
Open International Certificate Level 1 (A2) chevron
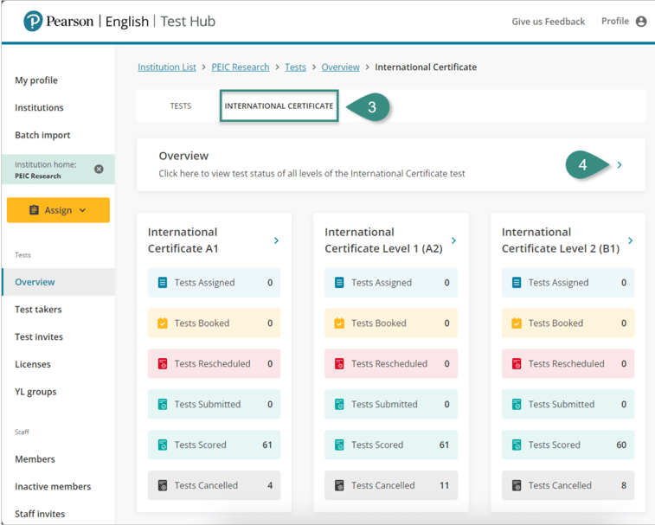(x=453, y=240)
